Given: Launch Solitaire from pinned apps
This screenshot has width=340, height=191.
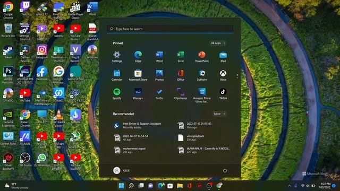Looking at the screenshot, I should 202,75.
